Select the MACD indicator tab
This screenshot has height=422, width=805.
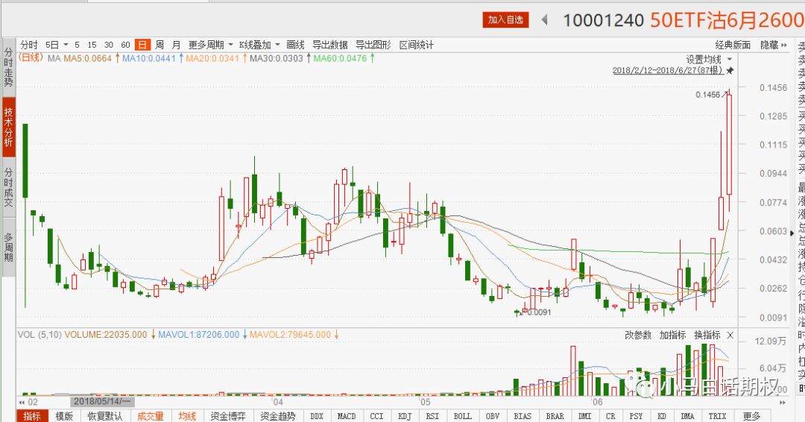(x=346, y=416)
